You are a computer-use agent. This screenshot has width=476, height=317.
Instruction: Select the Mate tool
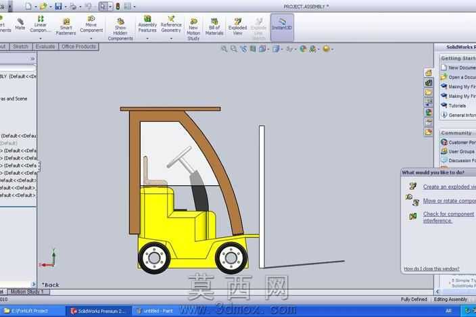(x=20, y=24)
